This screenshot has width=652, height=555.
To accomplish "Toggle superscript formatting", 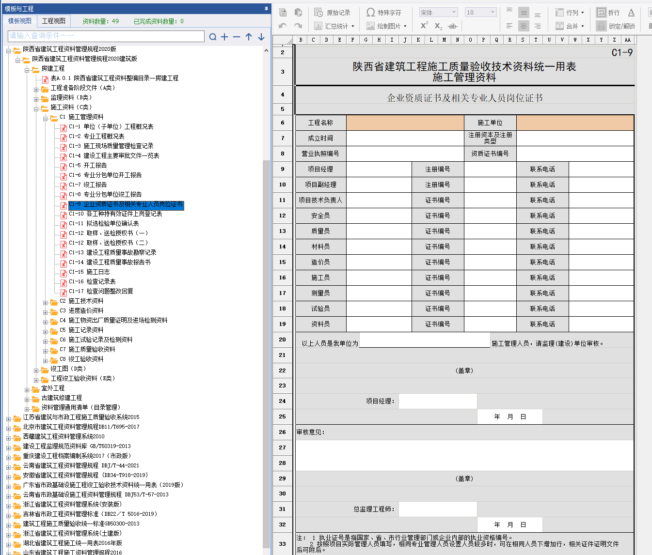I will click(x=424, y=26).
